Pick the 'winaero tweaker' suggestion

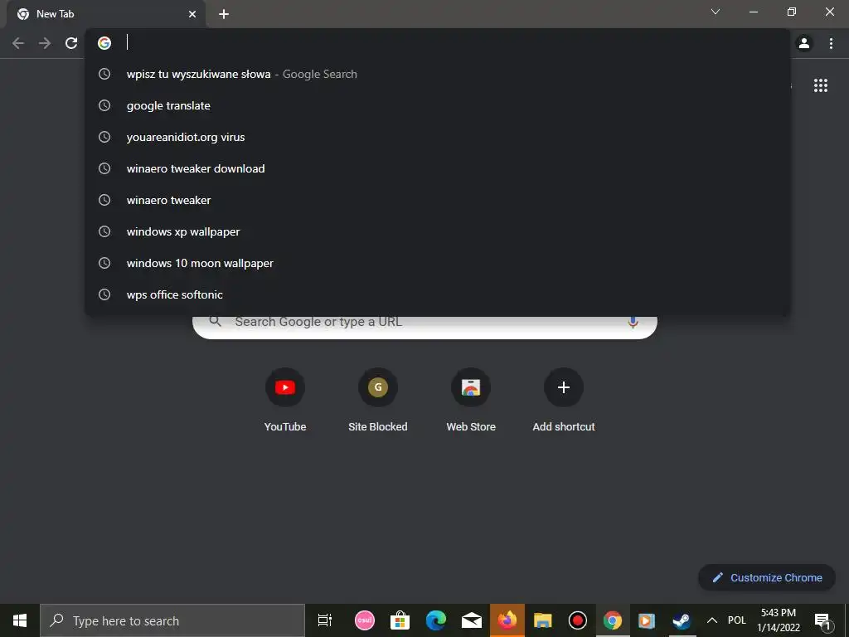(x=438, y=200)
